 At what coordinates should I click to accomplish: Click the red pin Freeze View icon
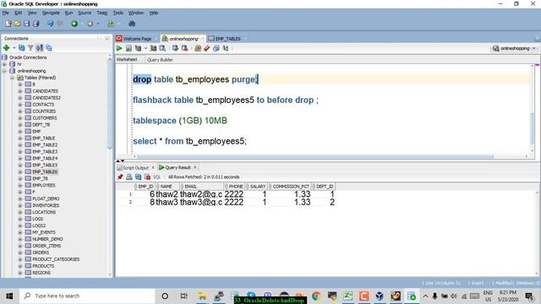click(120, 176)
